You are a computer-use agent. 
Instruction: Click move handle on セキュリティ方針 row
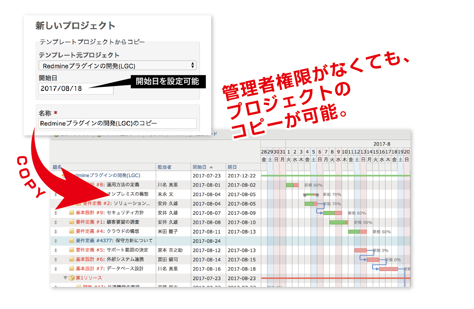56,213
